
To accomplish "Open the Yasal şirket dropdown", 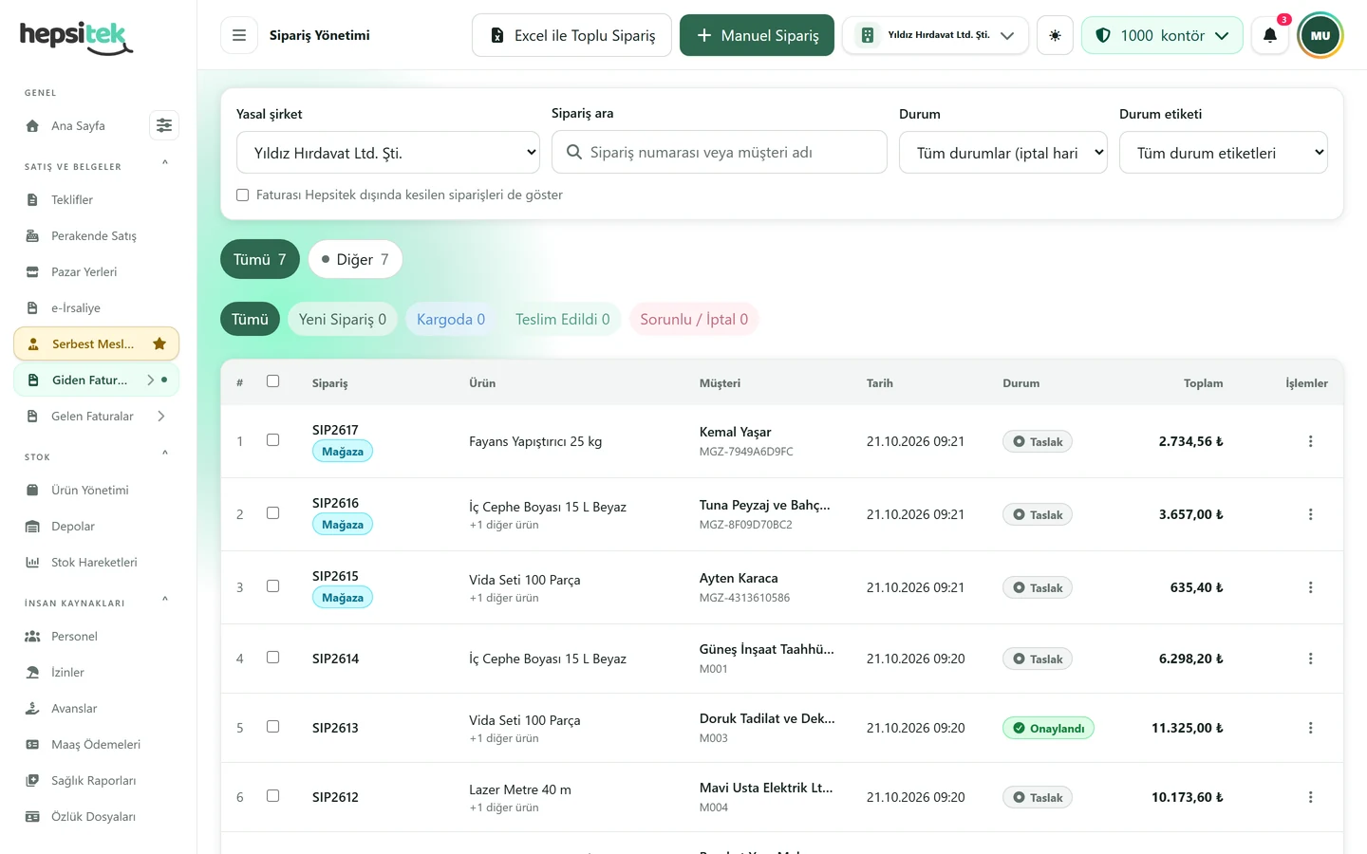I will point(388,153).
